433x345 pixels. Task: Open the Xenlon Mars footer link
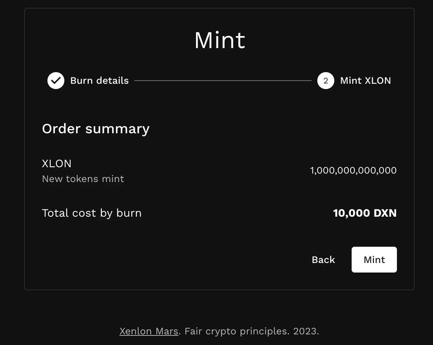click(149, 331)
